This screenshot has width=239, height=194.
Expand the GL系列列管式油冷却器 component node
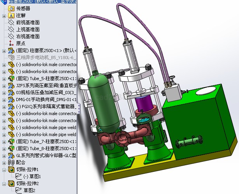[4, 155]
